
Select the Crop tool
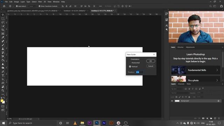tap(3, 30)
